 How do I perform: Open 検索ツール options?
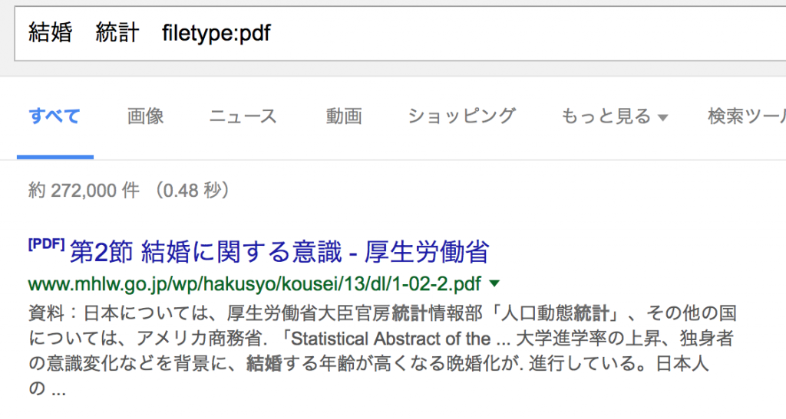point(746,116)
